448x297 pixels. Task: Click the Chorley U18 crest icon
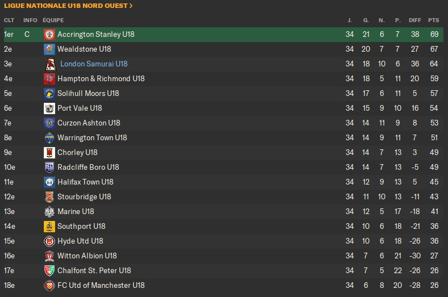pos(49,153)
